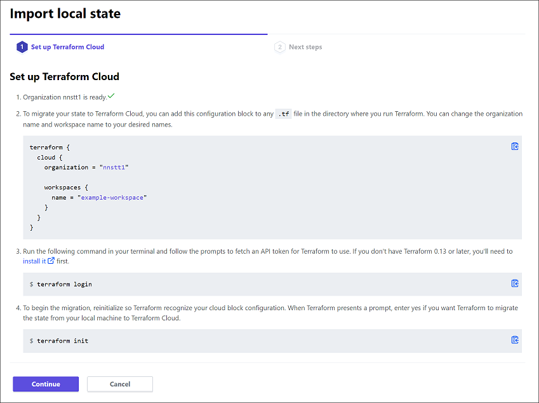
Task: Click the organization = "nnstt1" code line
Action: tap(86, 167)
